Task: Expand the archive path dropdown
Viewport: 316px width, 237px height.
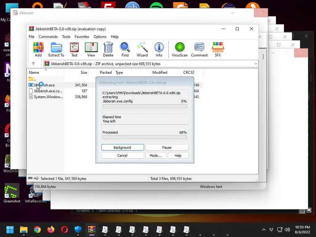Action: [256, 64]
